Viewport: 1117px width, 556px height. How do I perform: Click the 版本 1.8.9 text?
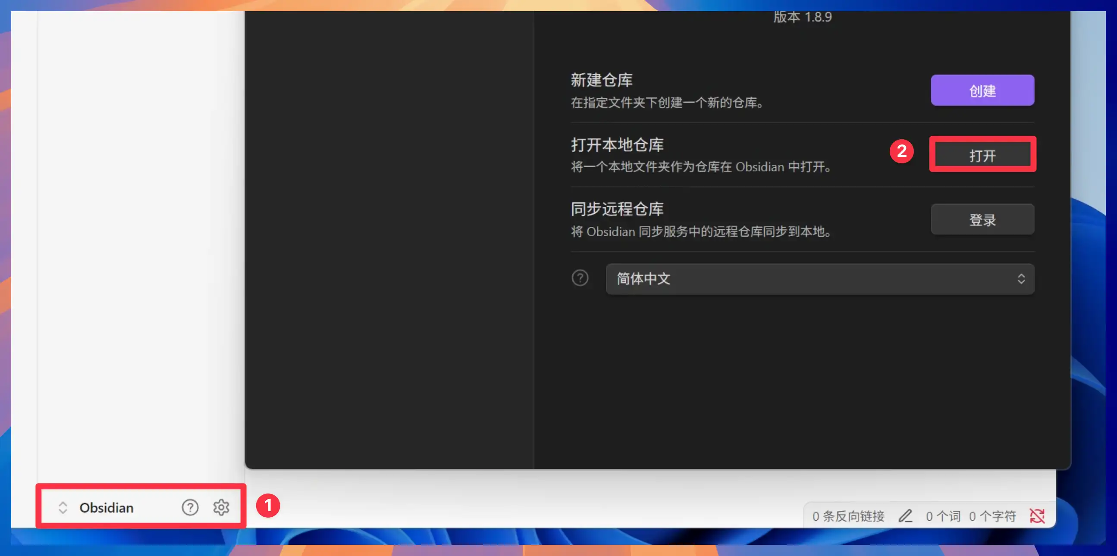coord(802,17)
